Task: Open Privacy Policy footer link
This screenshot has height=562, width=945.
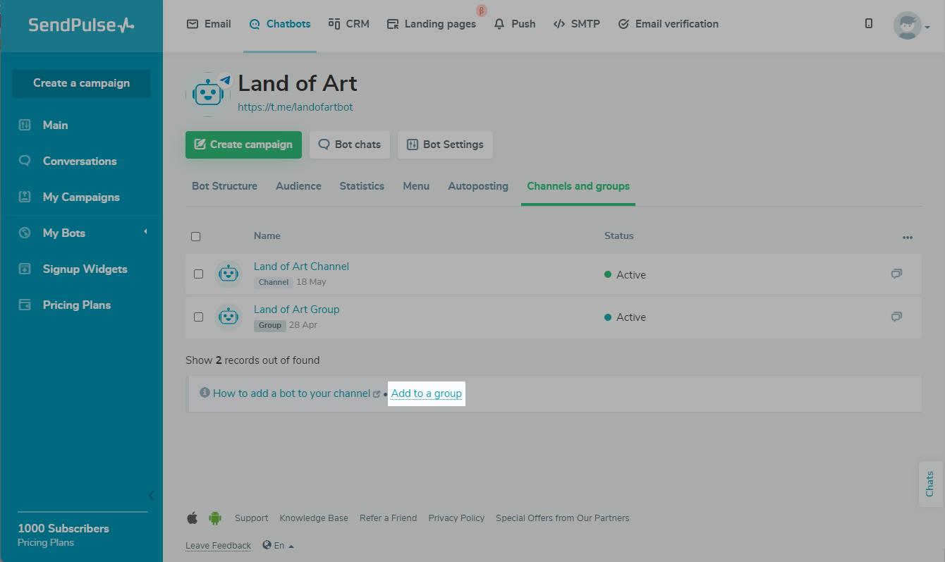Action: tap(456, 518)
